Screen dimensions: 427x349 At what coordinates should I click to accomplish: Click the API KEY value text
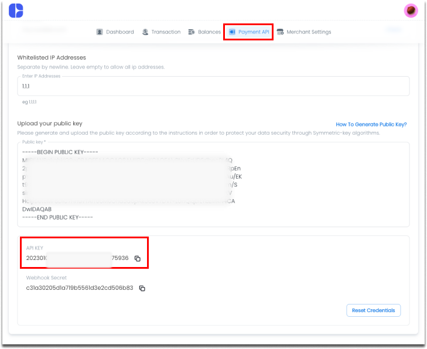[77, 258]
